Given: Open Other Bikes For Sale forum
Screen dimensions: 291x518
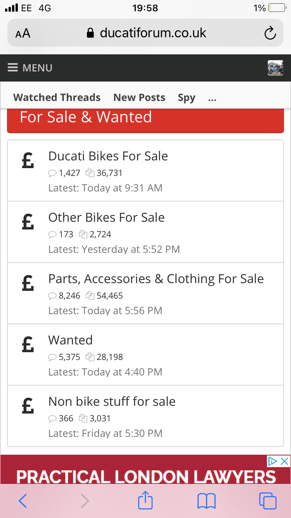Looking at the screenshot, I should [106, 217].
